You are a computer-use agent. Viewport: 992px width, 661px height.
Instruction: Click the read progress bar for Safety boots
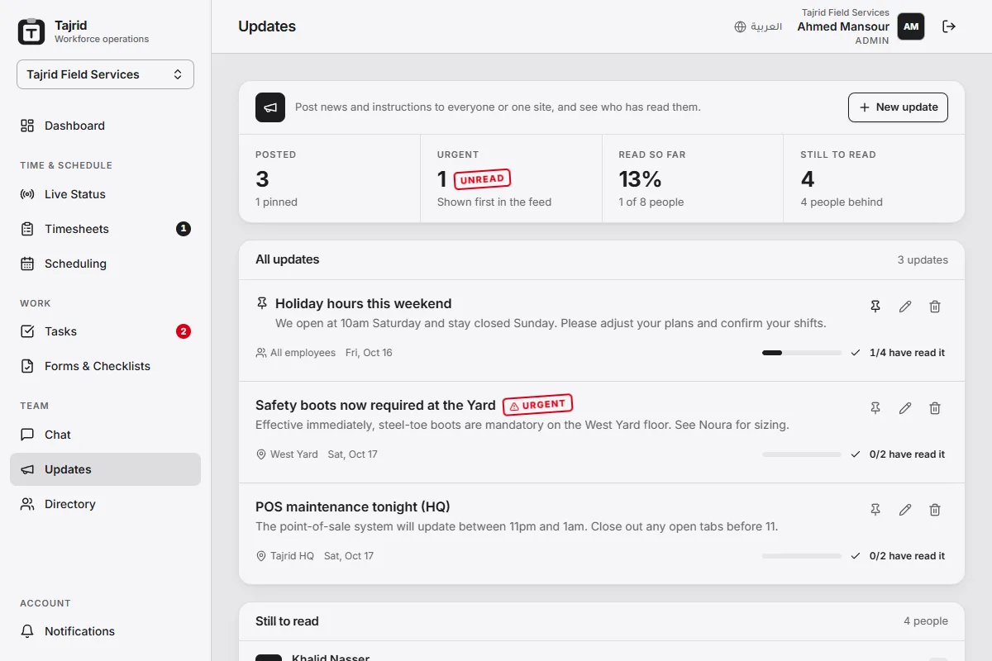pos(802,454)
